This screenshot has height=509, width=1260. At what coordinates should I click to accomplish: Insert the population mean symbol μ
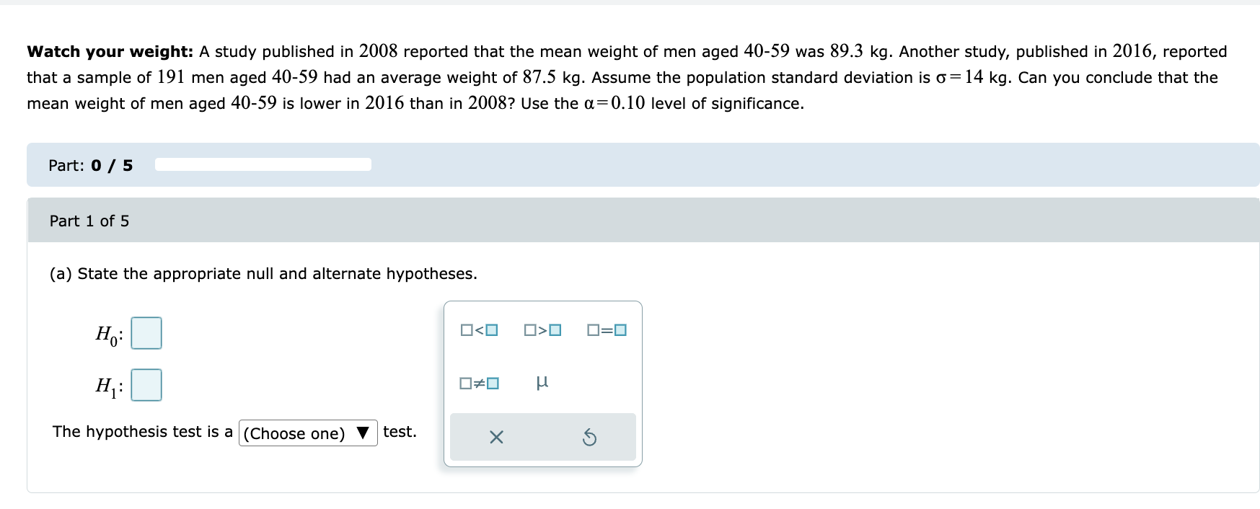tap(542, 383)
